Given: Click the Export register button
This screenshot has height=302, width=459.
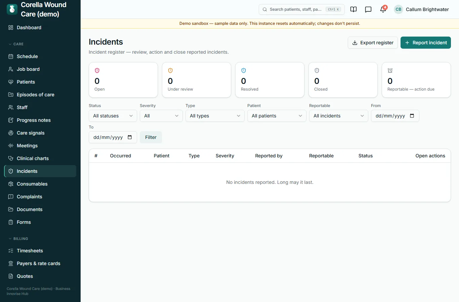Looking at the screenshot, I should [373, 43].
